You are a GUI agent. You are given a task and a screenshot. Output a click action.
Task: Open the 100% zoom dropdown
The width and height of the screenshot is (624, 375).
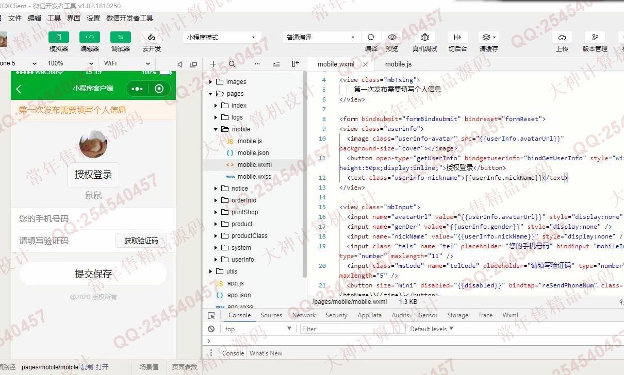[71, 63]
